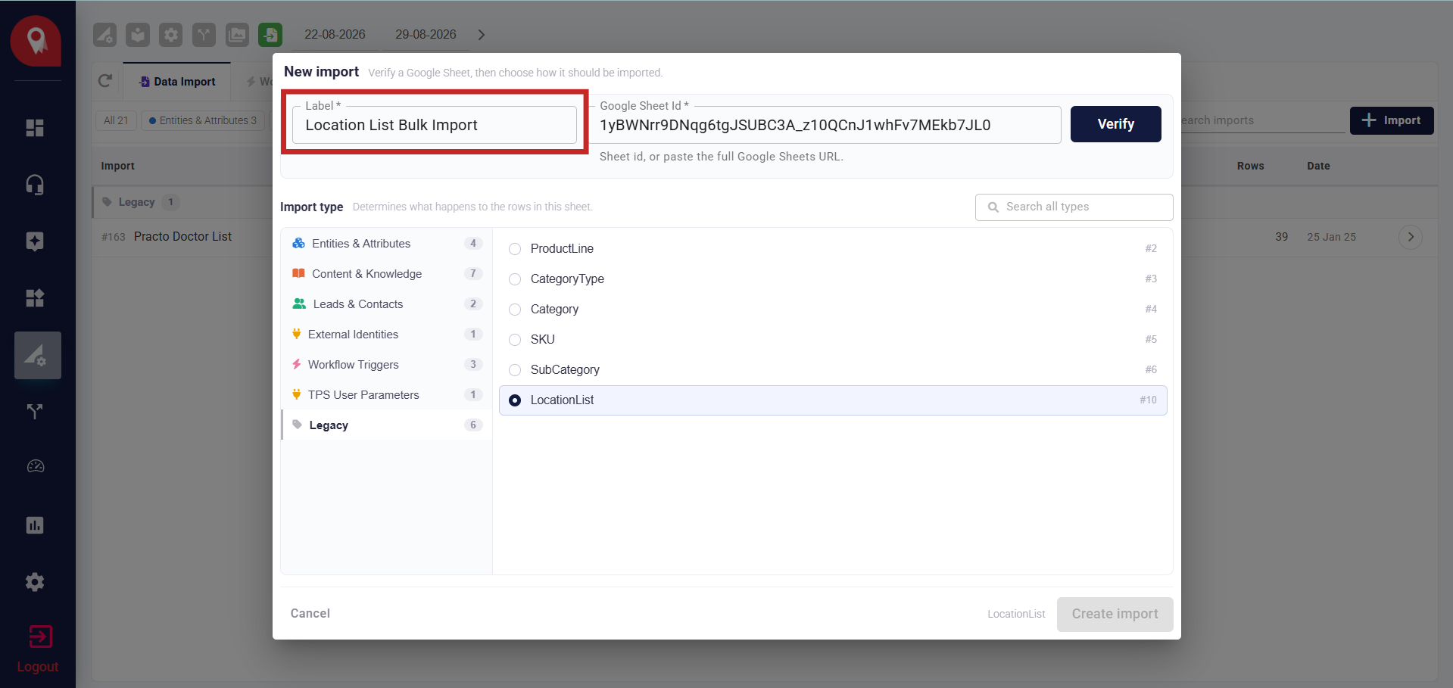1453x688 pixels.
Task: Click Cancel in New import dialog
Action: pyautogui.click(x=310, y=614)
